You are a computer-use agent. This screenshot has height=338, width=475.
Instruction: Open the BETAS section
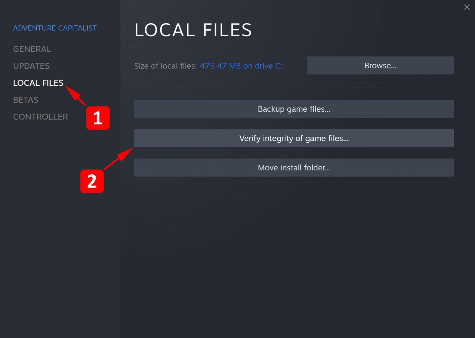pos(26,99)
